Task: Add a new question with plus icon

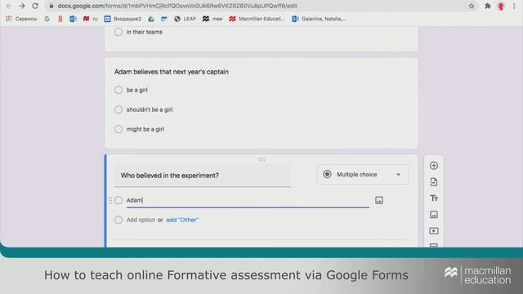Action: click(x=434, y=166)
